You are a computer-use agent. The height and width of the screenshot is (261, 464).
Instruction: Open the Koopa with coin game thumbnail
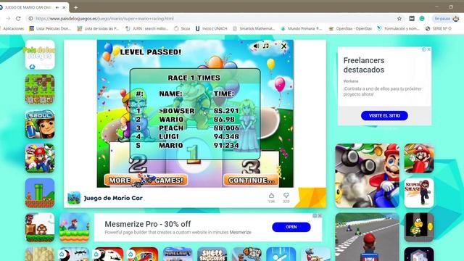(419, 227)
